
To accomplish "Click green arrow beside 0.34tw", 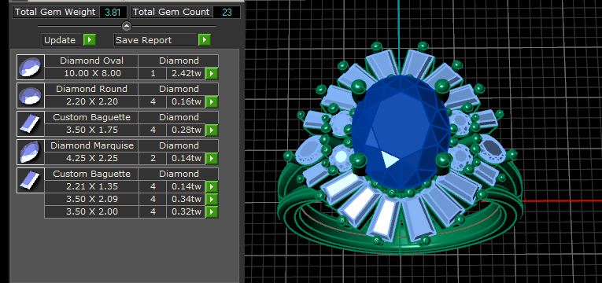I will click(212, 200).
